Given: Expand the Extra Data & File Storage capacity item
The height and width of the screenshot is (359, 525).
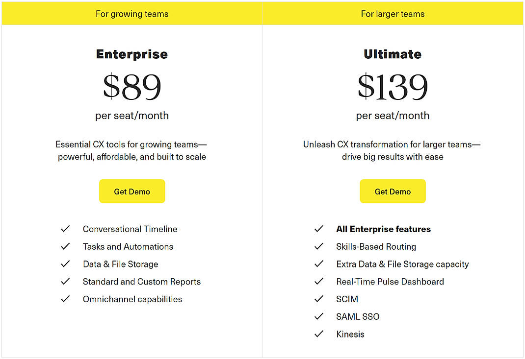Looking at the screenshot, I should tap(402, 264).
